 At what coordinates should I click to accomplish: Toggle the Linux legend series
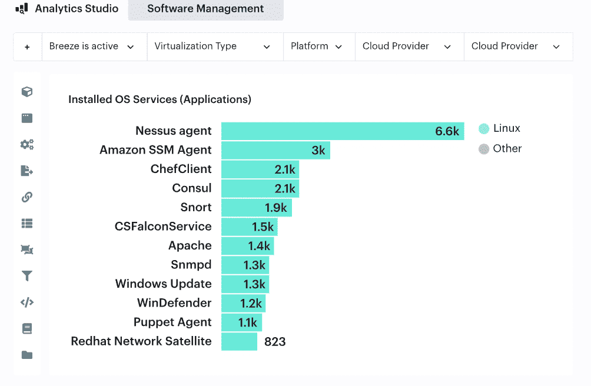[x=499, y=128]
